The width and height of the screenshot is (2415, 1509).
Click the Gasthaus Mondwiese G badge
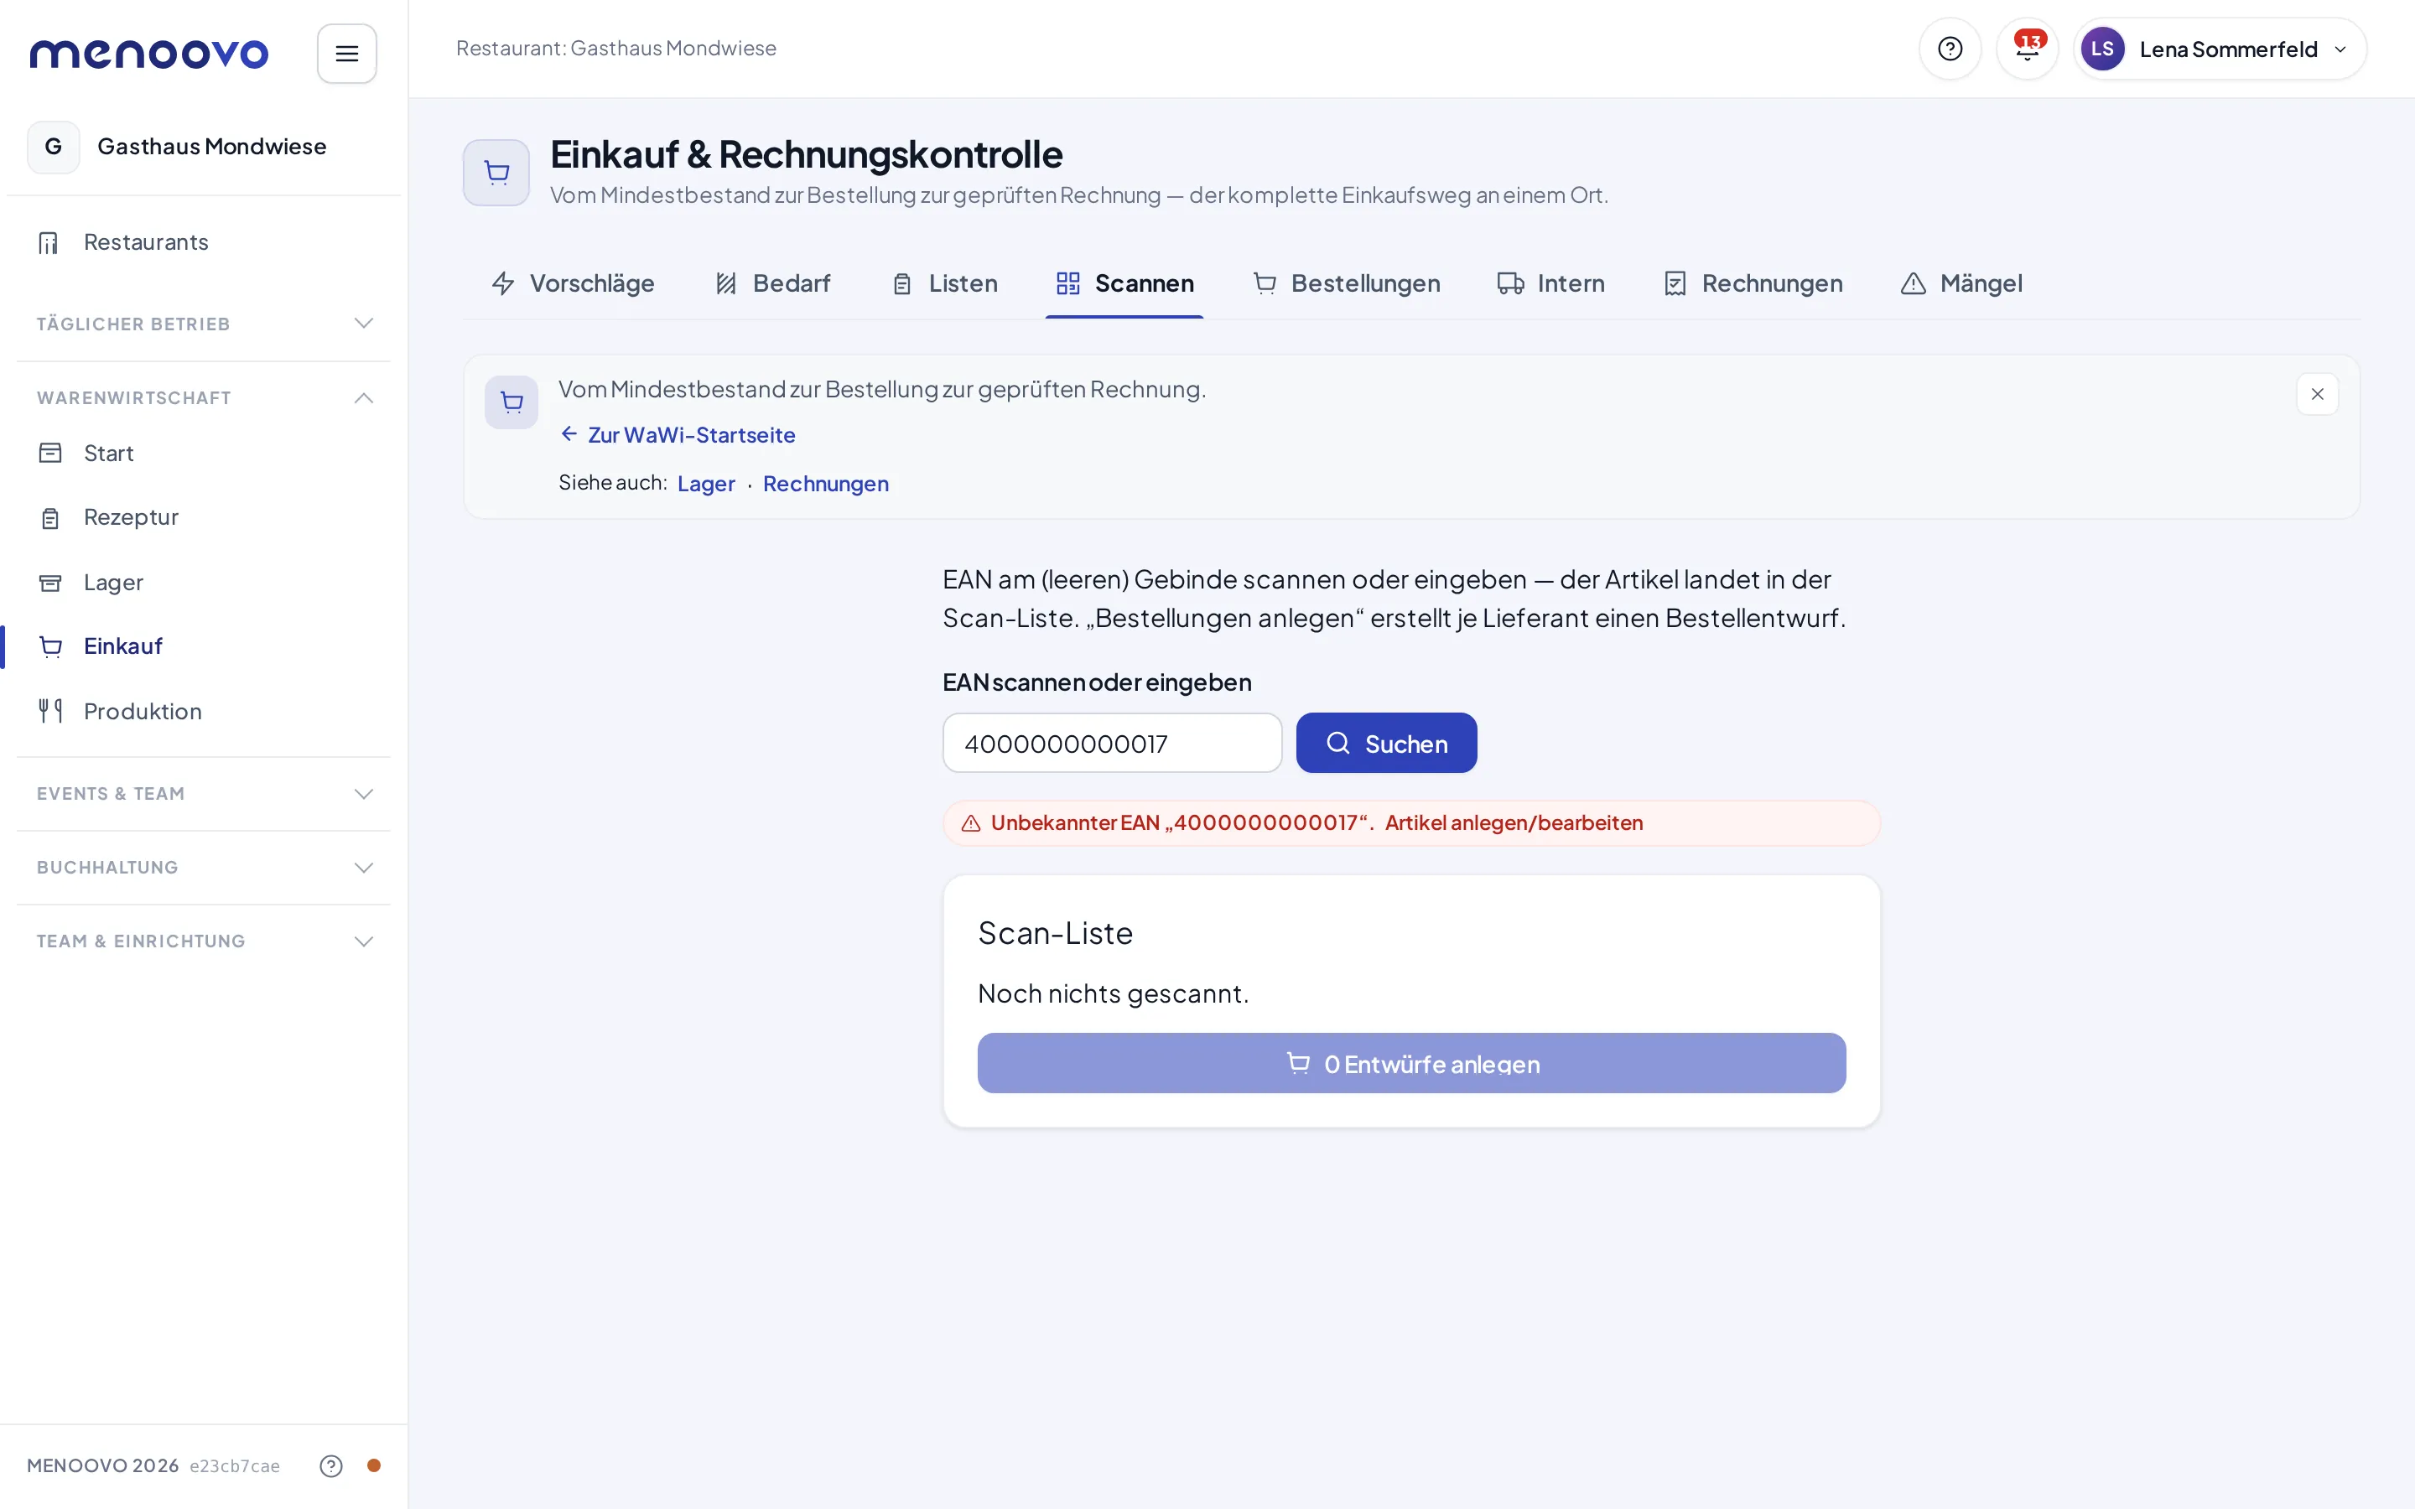pos(54,147)
